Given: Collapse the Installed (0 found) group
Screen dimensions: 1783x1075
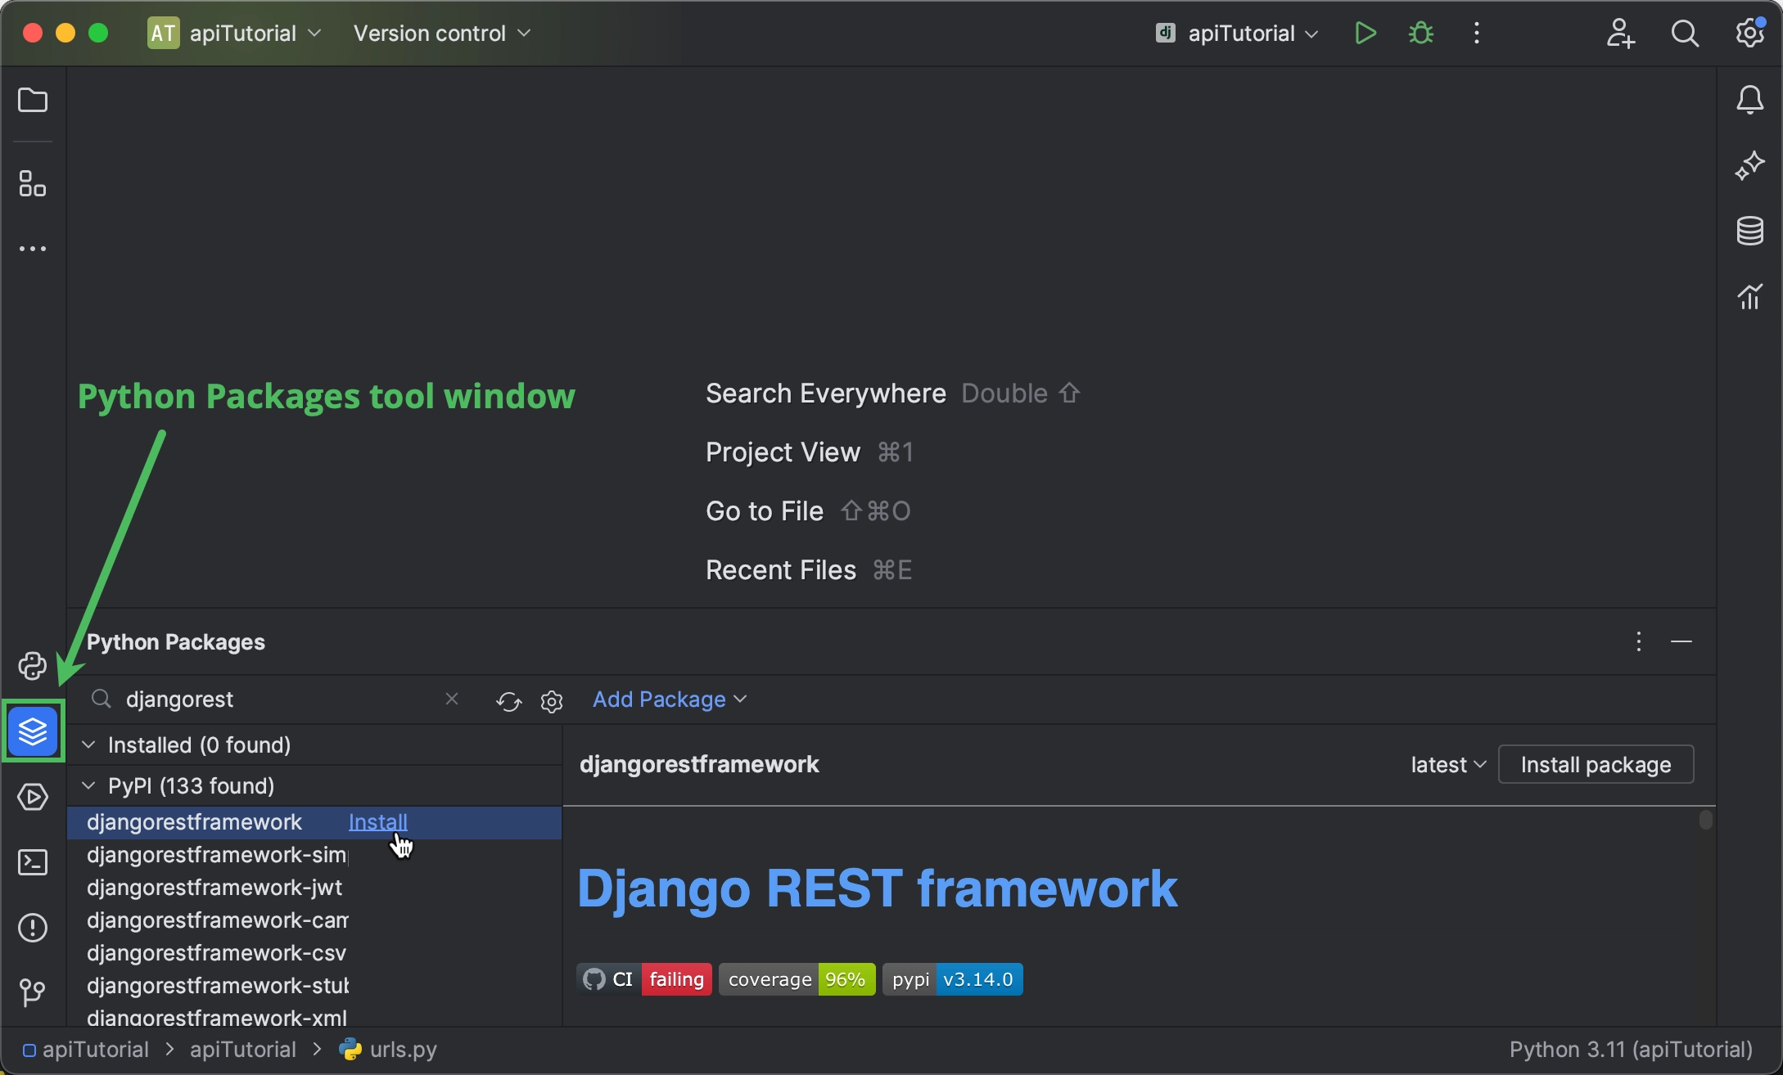Looking at the screenshot, I should (x=88, y=744).
